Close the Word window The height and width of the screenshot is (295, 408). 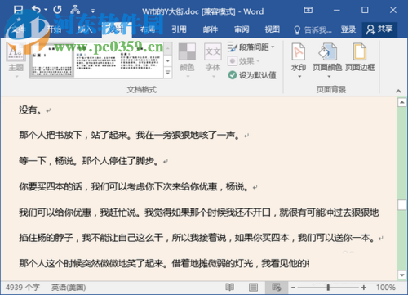click(x=393, y=10)
